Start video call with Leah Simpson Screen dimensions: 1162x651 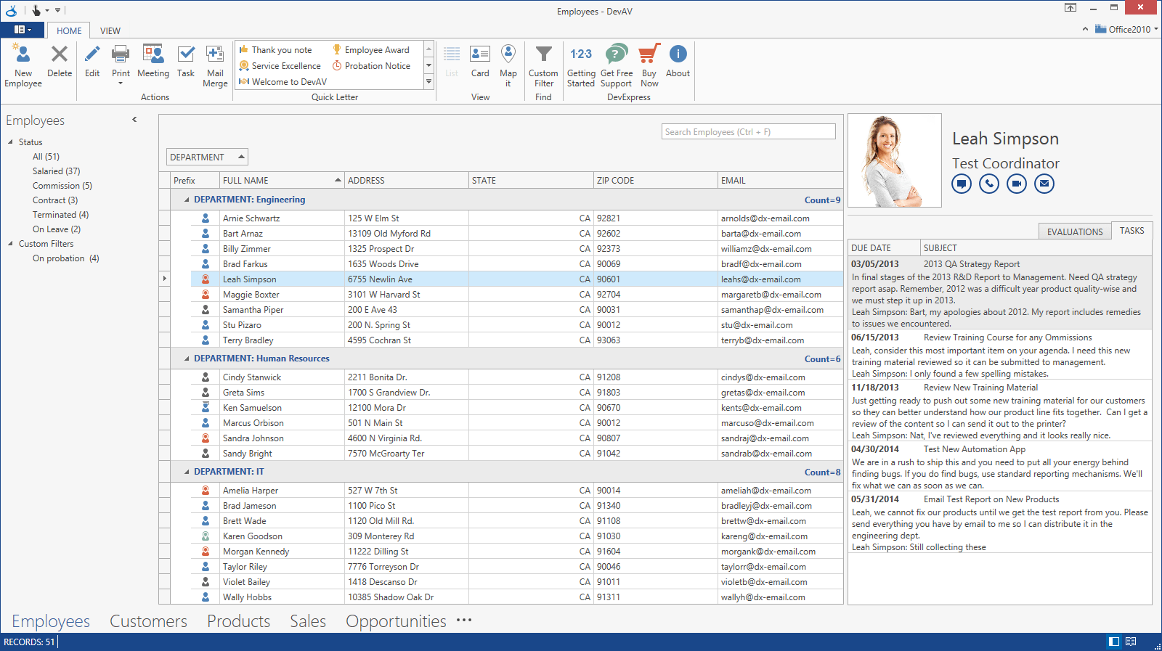pyautogui.click(x=1017, y=184)
